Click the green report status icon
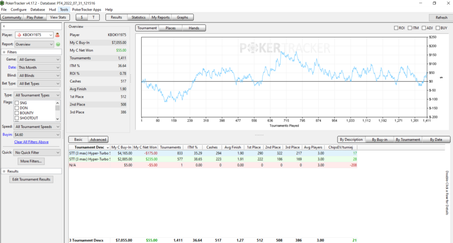 pos(58,44)
